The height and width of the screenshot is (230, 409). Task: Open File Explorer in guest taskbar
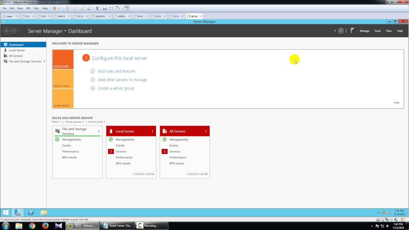[x=44, y=213]
